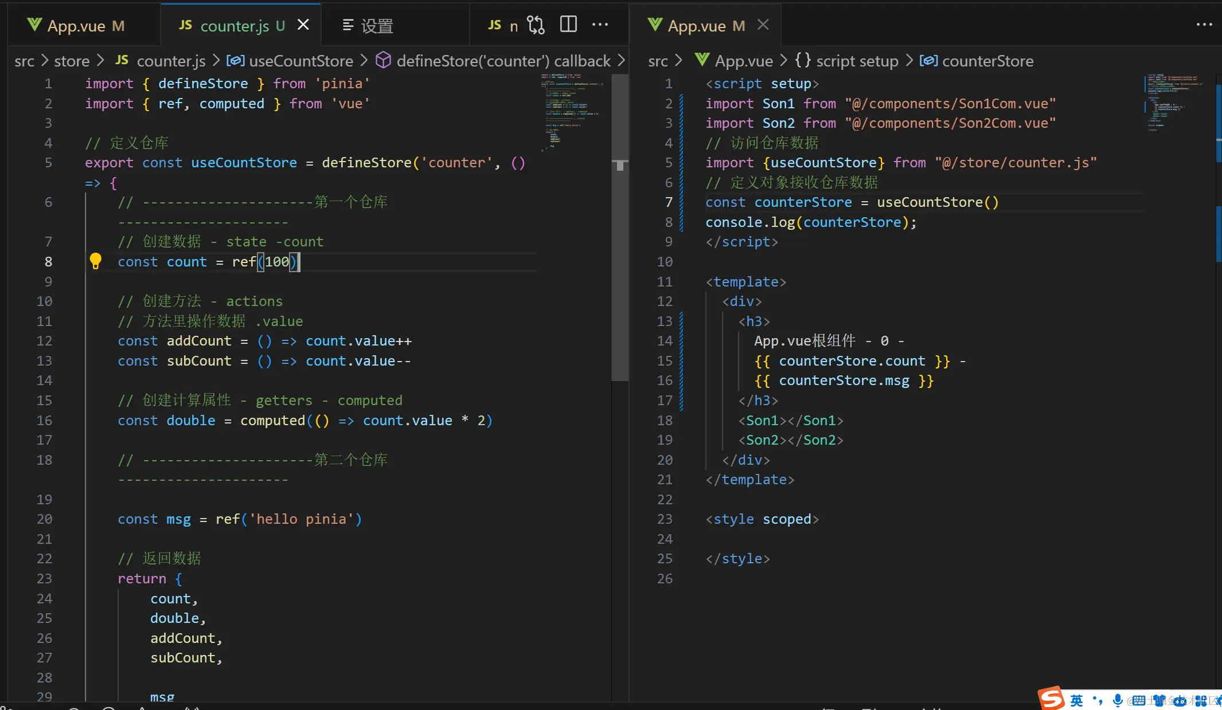Viewport: 1222px width, 710px height.
Task: Expand useCountStore breadcrumb symbol
Action: 290,61
